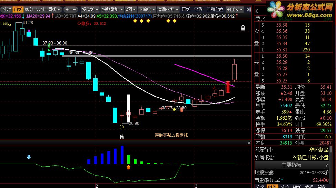Screen dimensions: 336x188
Task: Click the 主要指标 section header
Action: click(291, 165)
